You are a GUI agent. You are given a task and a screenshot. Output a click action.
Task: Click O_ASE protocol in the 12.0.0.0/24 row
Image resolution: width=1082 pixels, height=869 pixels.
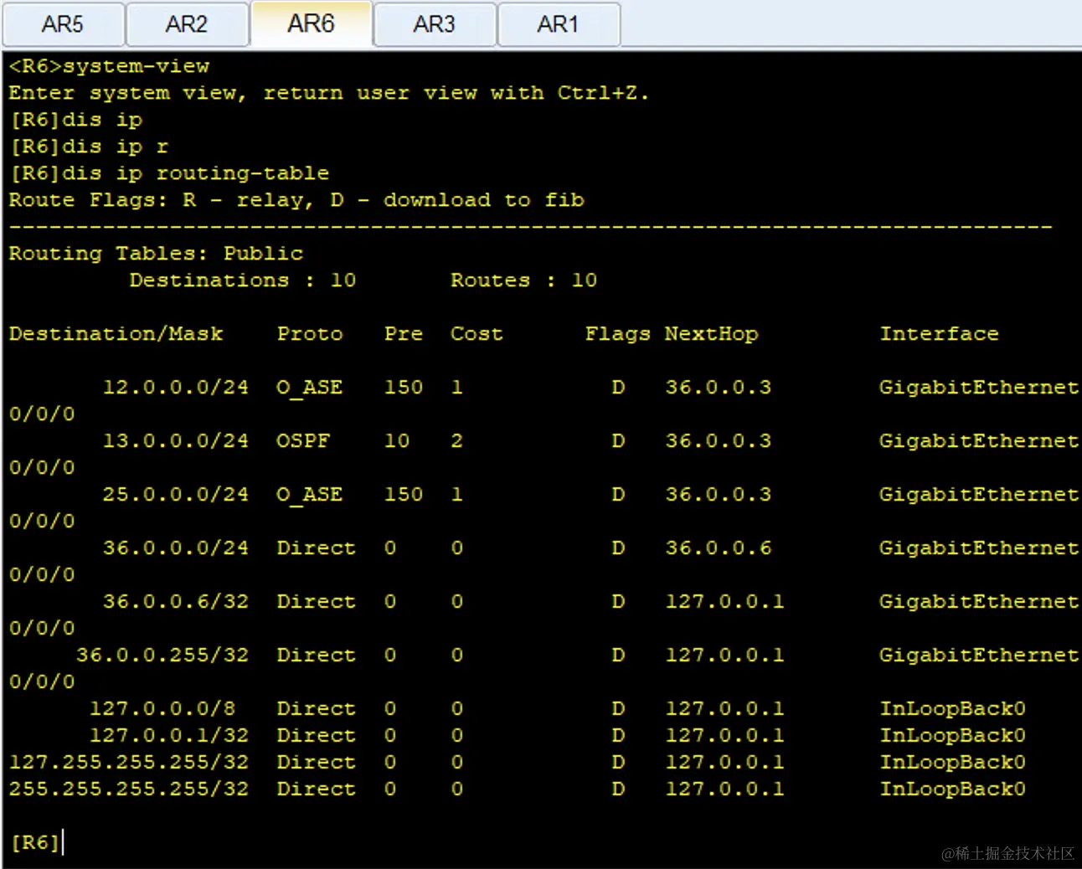coord(310,388)
